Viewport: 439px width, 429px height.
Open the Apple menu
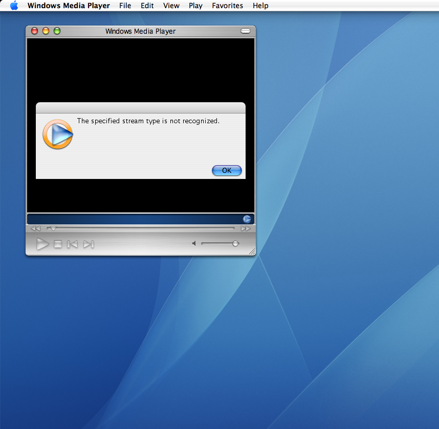point(14,6)
